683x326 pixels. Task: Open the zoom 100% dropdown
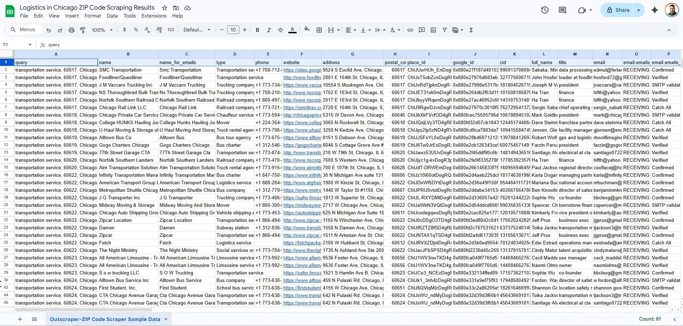click(x=102, y=30)
